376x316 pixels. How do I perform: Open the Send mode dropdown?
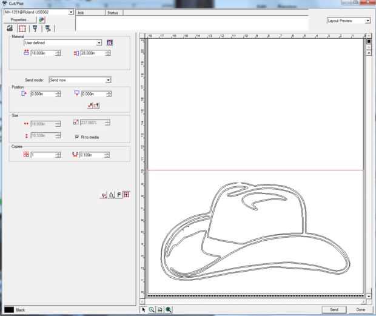point(108,79)
